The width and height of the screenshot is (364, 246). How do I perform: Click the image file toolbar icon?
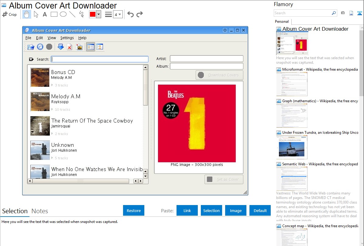tap(79, 47)
